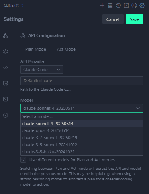Screen dimensions: 149x194
Task: Focus the Claude Code CLI path field
Action: click(82, 81)
